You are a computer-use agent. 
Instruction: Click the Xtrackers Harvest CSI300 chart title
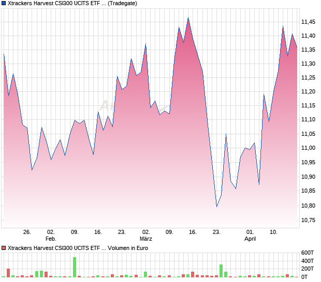click(x=72, y=3)
